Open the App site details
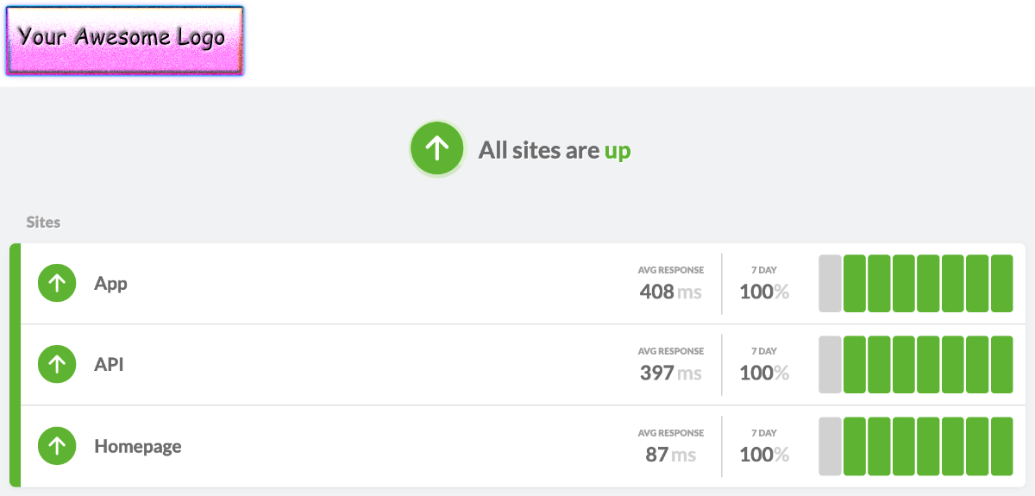The image size is (1035, 496). coord(110,284)
